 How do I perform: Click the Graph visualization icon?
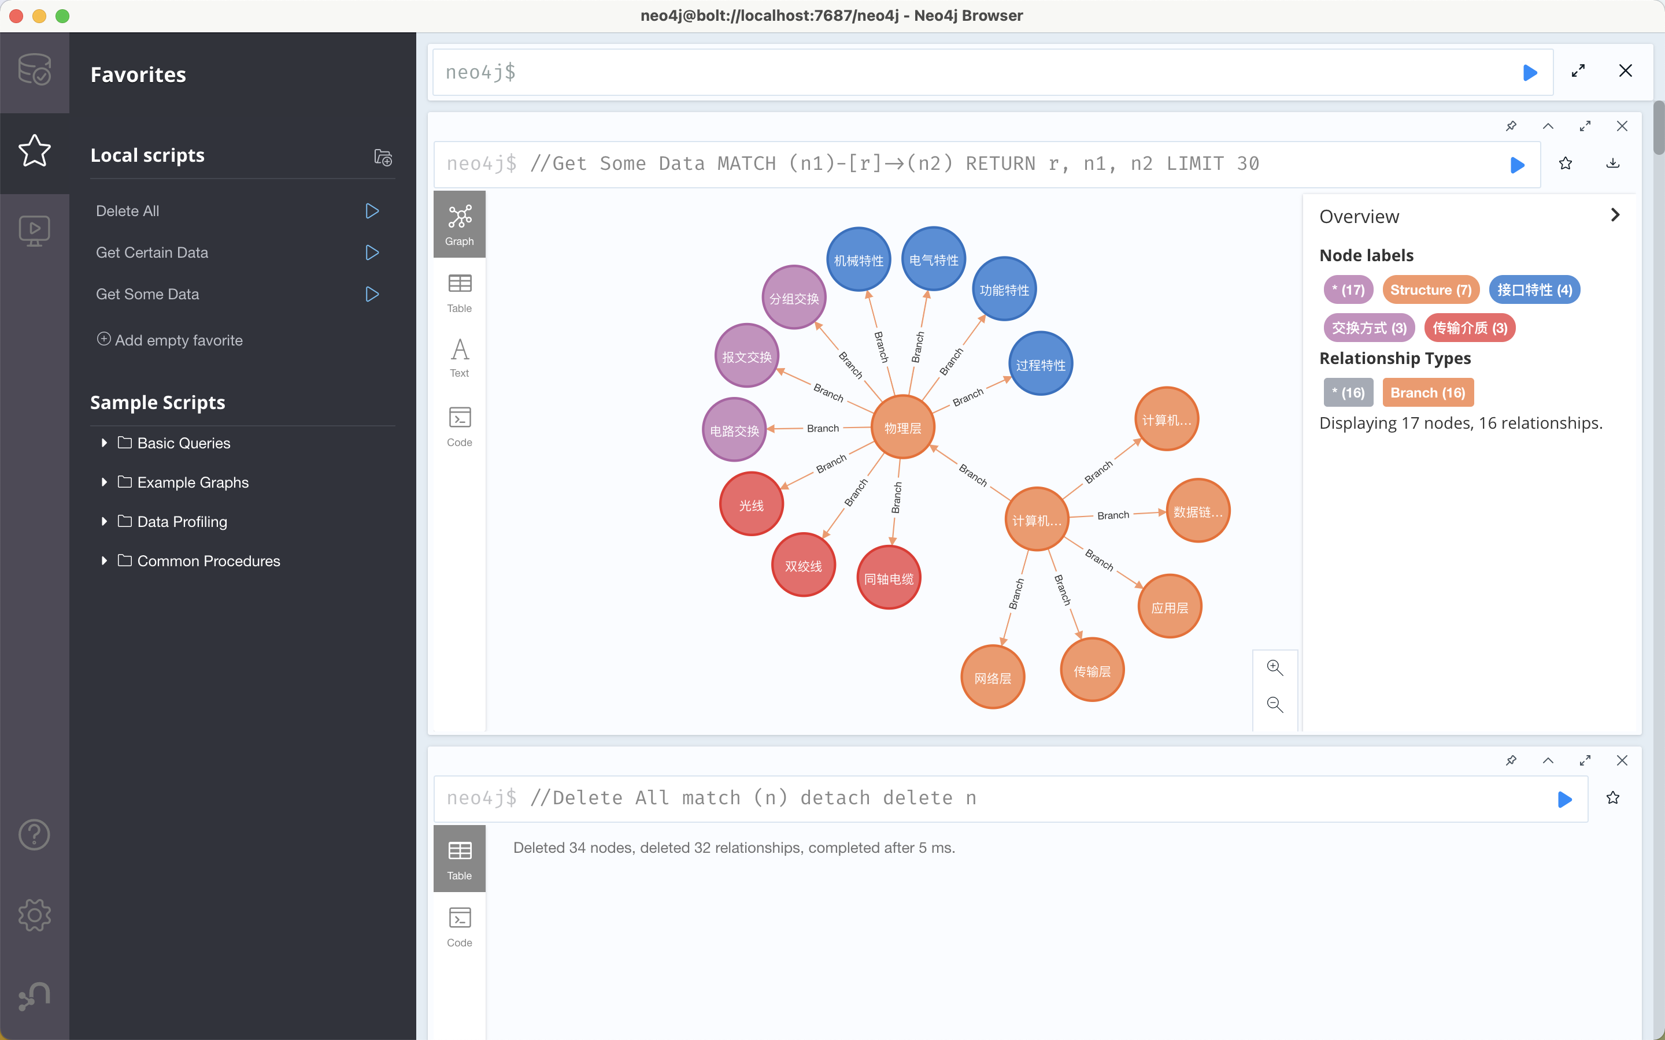pos(459,223)
